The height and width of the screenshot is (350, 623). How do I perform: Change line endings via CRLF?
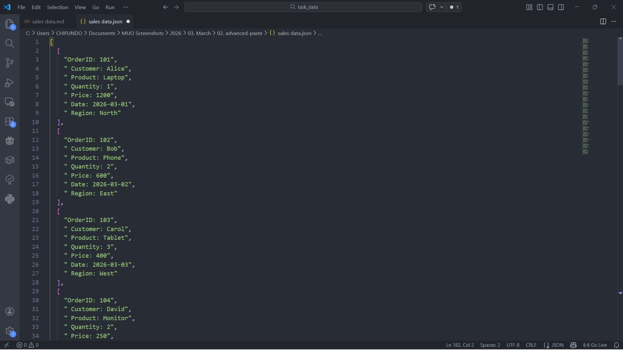click(531, 345)
